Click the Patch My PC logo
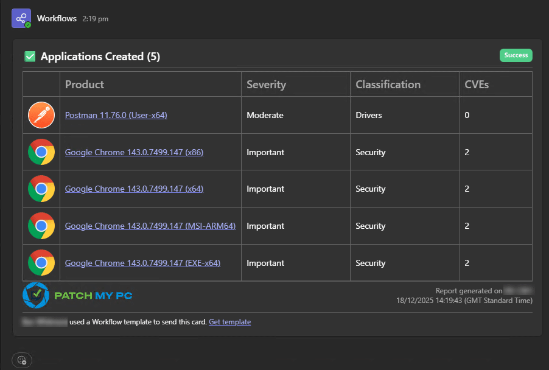Image resolution: width=549 pixels, height=370 pixels. 77,296
